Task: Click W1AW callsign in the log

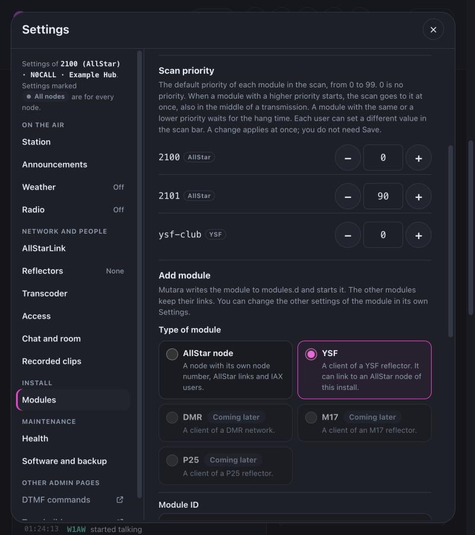Action: coord(76,529)
